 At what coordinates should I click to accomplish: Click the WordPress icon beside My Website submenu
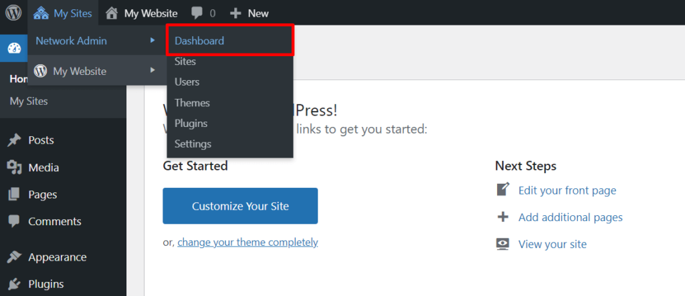[41, 71]
